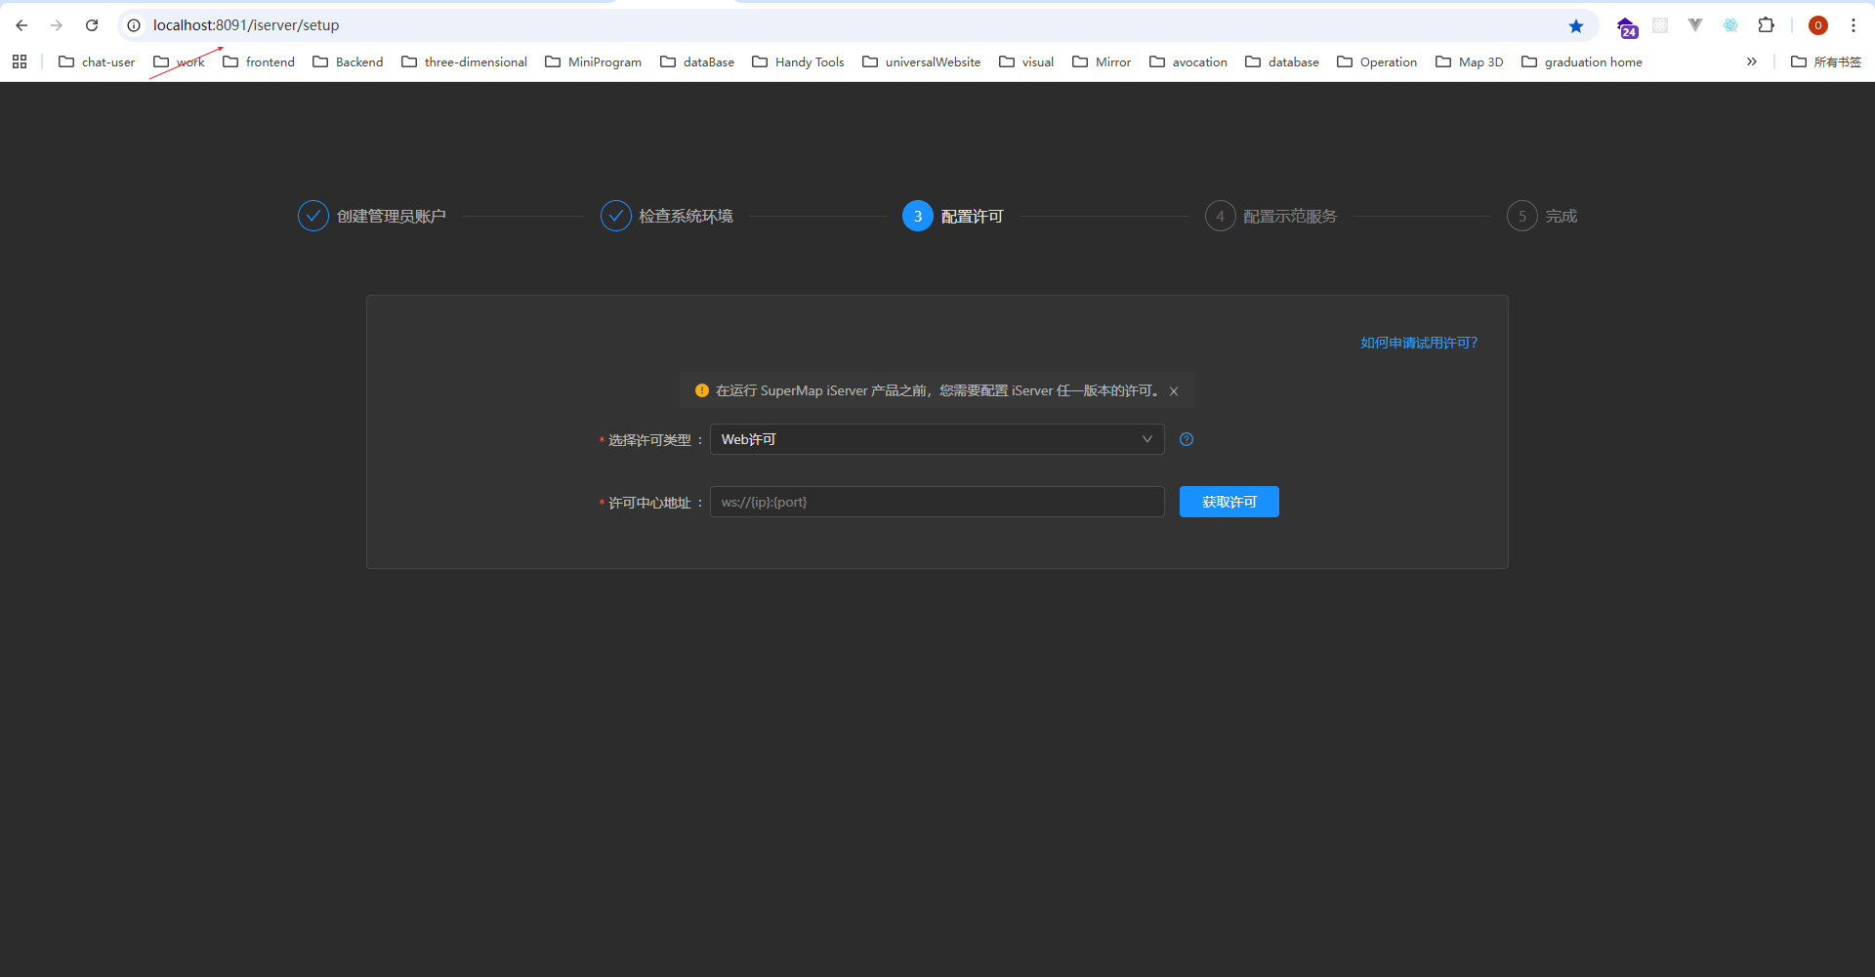This screenshot has width=1875, height=977.
Task: Click the orange warning icon in alert
Action: pyautogui.click(x=701, y=390)
